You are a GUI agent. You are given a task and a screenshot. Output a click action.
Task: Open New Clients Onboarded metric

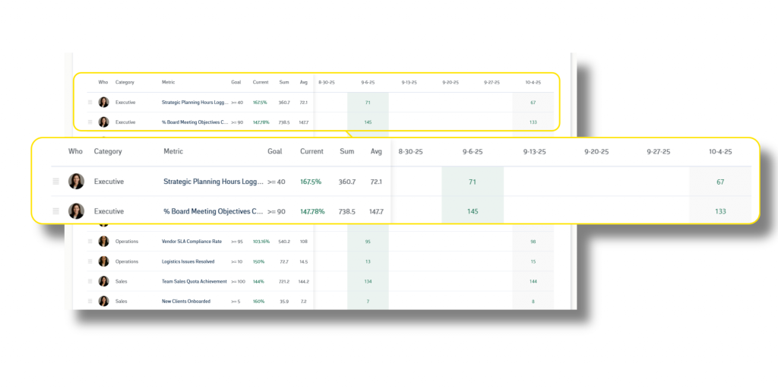coord(186,301)
